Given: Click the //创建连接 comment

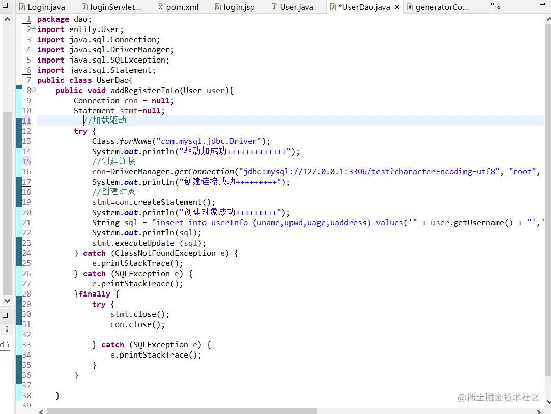Looking at the screenshot, I should coord(114,161).
